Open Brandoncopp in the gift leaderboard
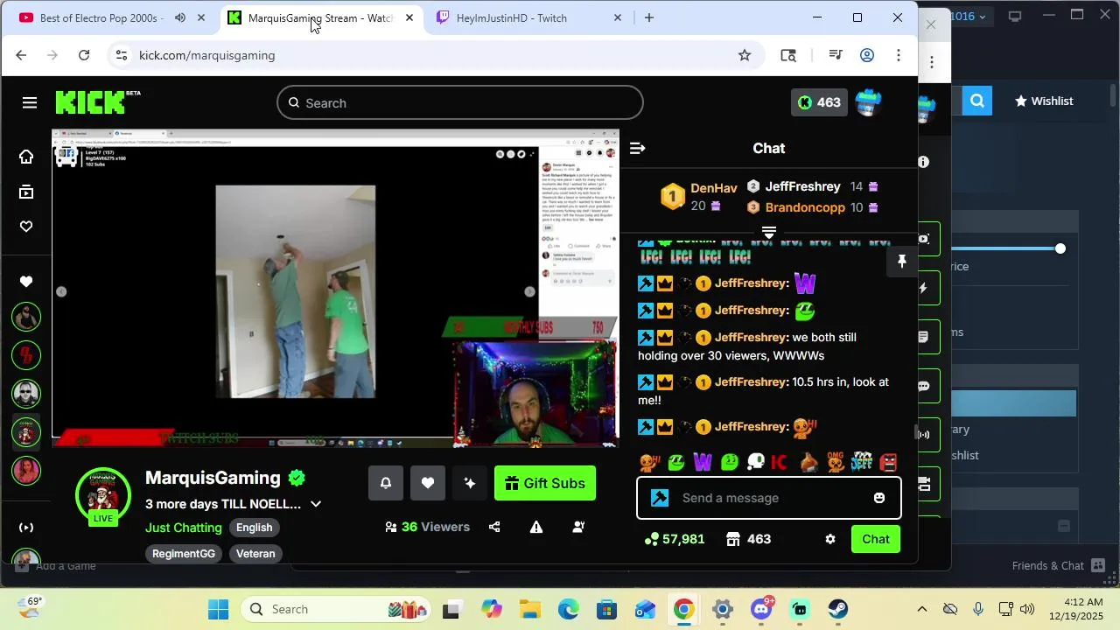The width and height of the screenshot is (1120, 630). pos(805,207)
